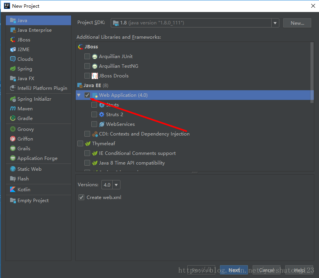The image size is (319, 278).
Task: Select the Kotlin logo icon
Action: (x=13, y=190)
